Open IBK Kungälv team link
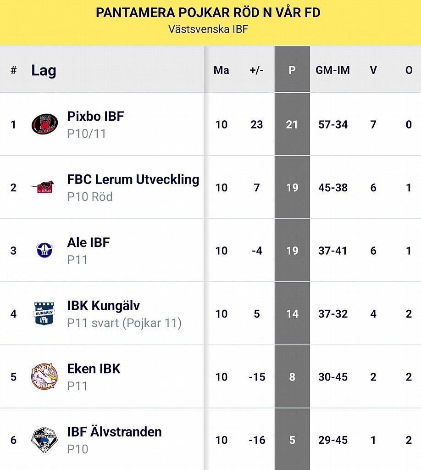421x470 pixels. tap(103, 306)
